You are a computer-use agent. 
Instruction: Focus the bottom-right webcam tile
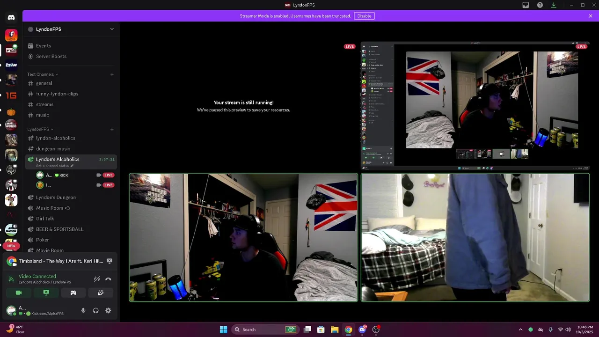coord(475,237)
